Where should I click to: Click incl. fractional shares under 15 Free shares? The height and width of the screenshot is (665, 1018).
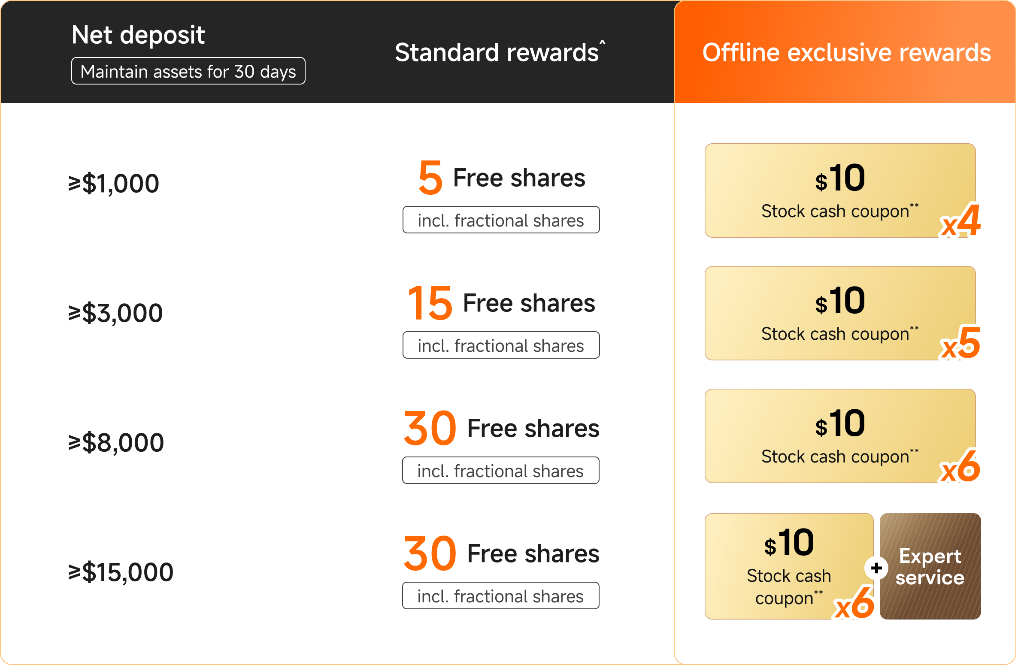(x=501, y=345)
